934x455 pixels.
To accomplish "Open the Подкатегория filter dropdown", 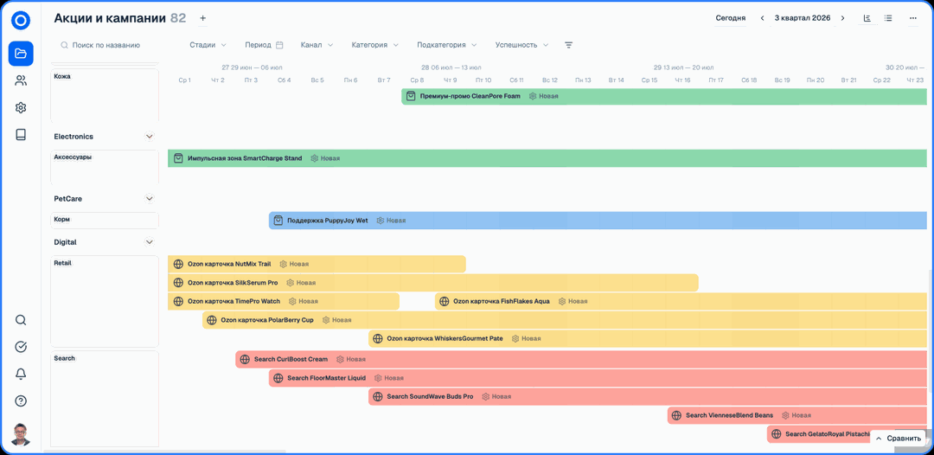I will [x=447, y=45].
